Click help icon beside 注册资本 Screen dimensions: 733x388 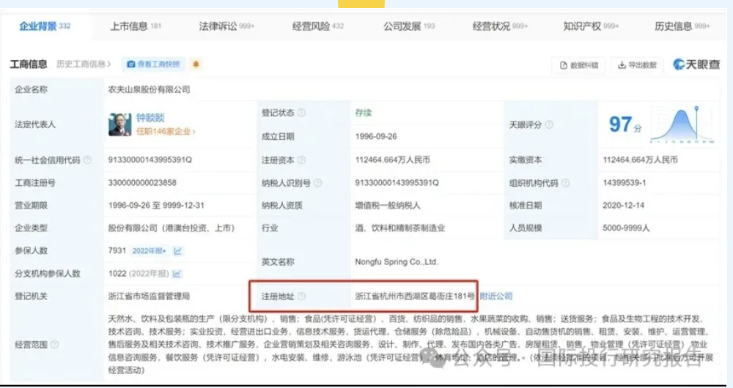pyautogui.click(x=301, y=160)
